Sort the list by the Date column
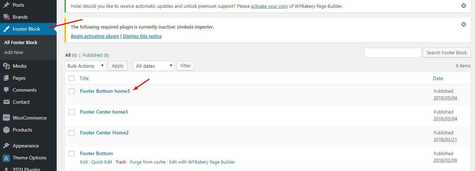 (x=438, y=78)
